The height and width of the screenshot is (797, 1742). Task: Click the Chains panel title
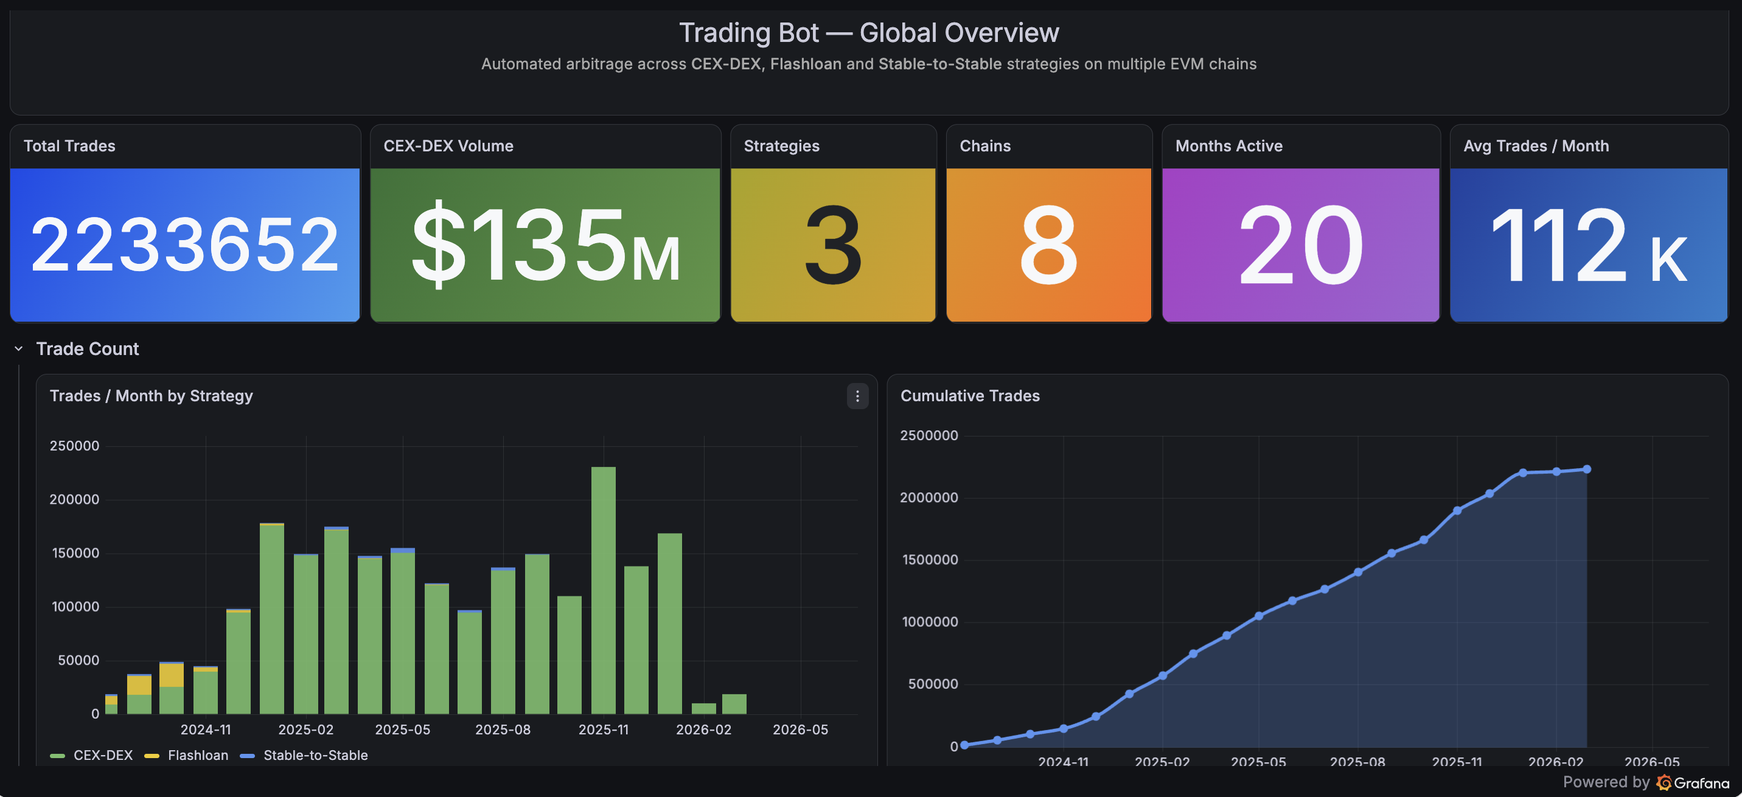tap(984, 146)
